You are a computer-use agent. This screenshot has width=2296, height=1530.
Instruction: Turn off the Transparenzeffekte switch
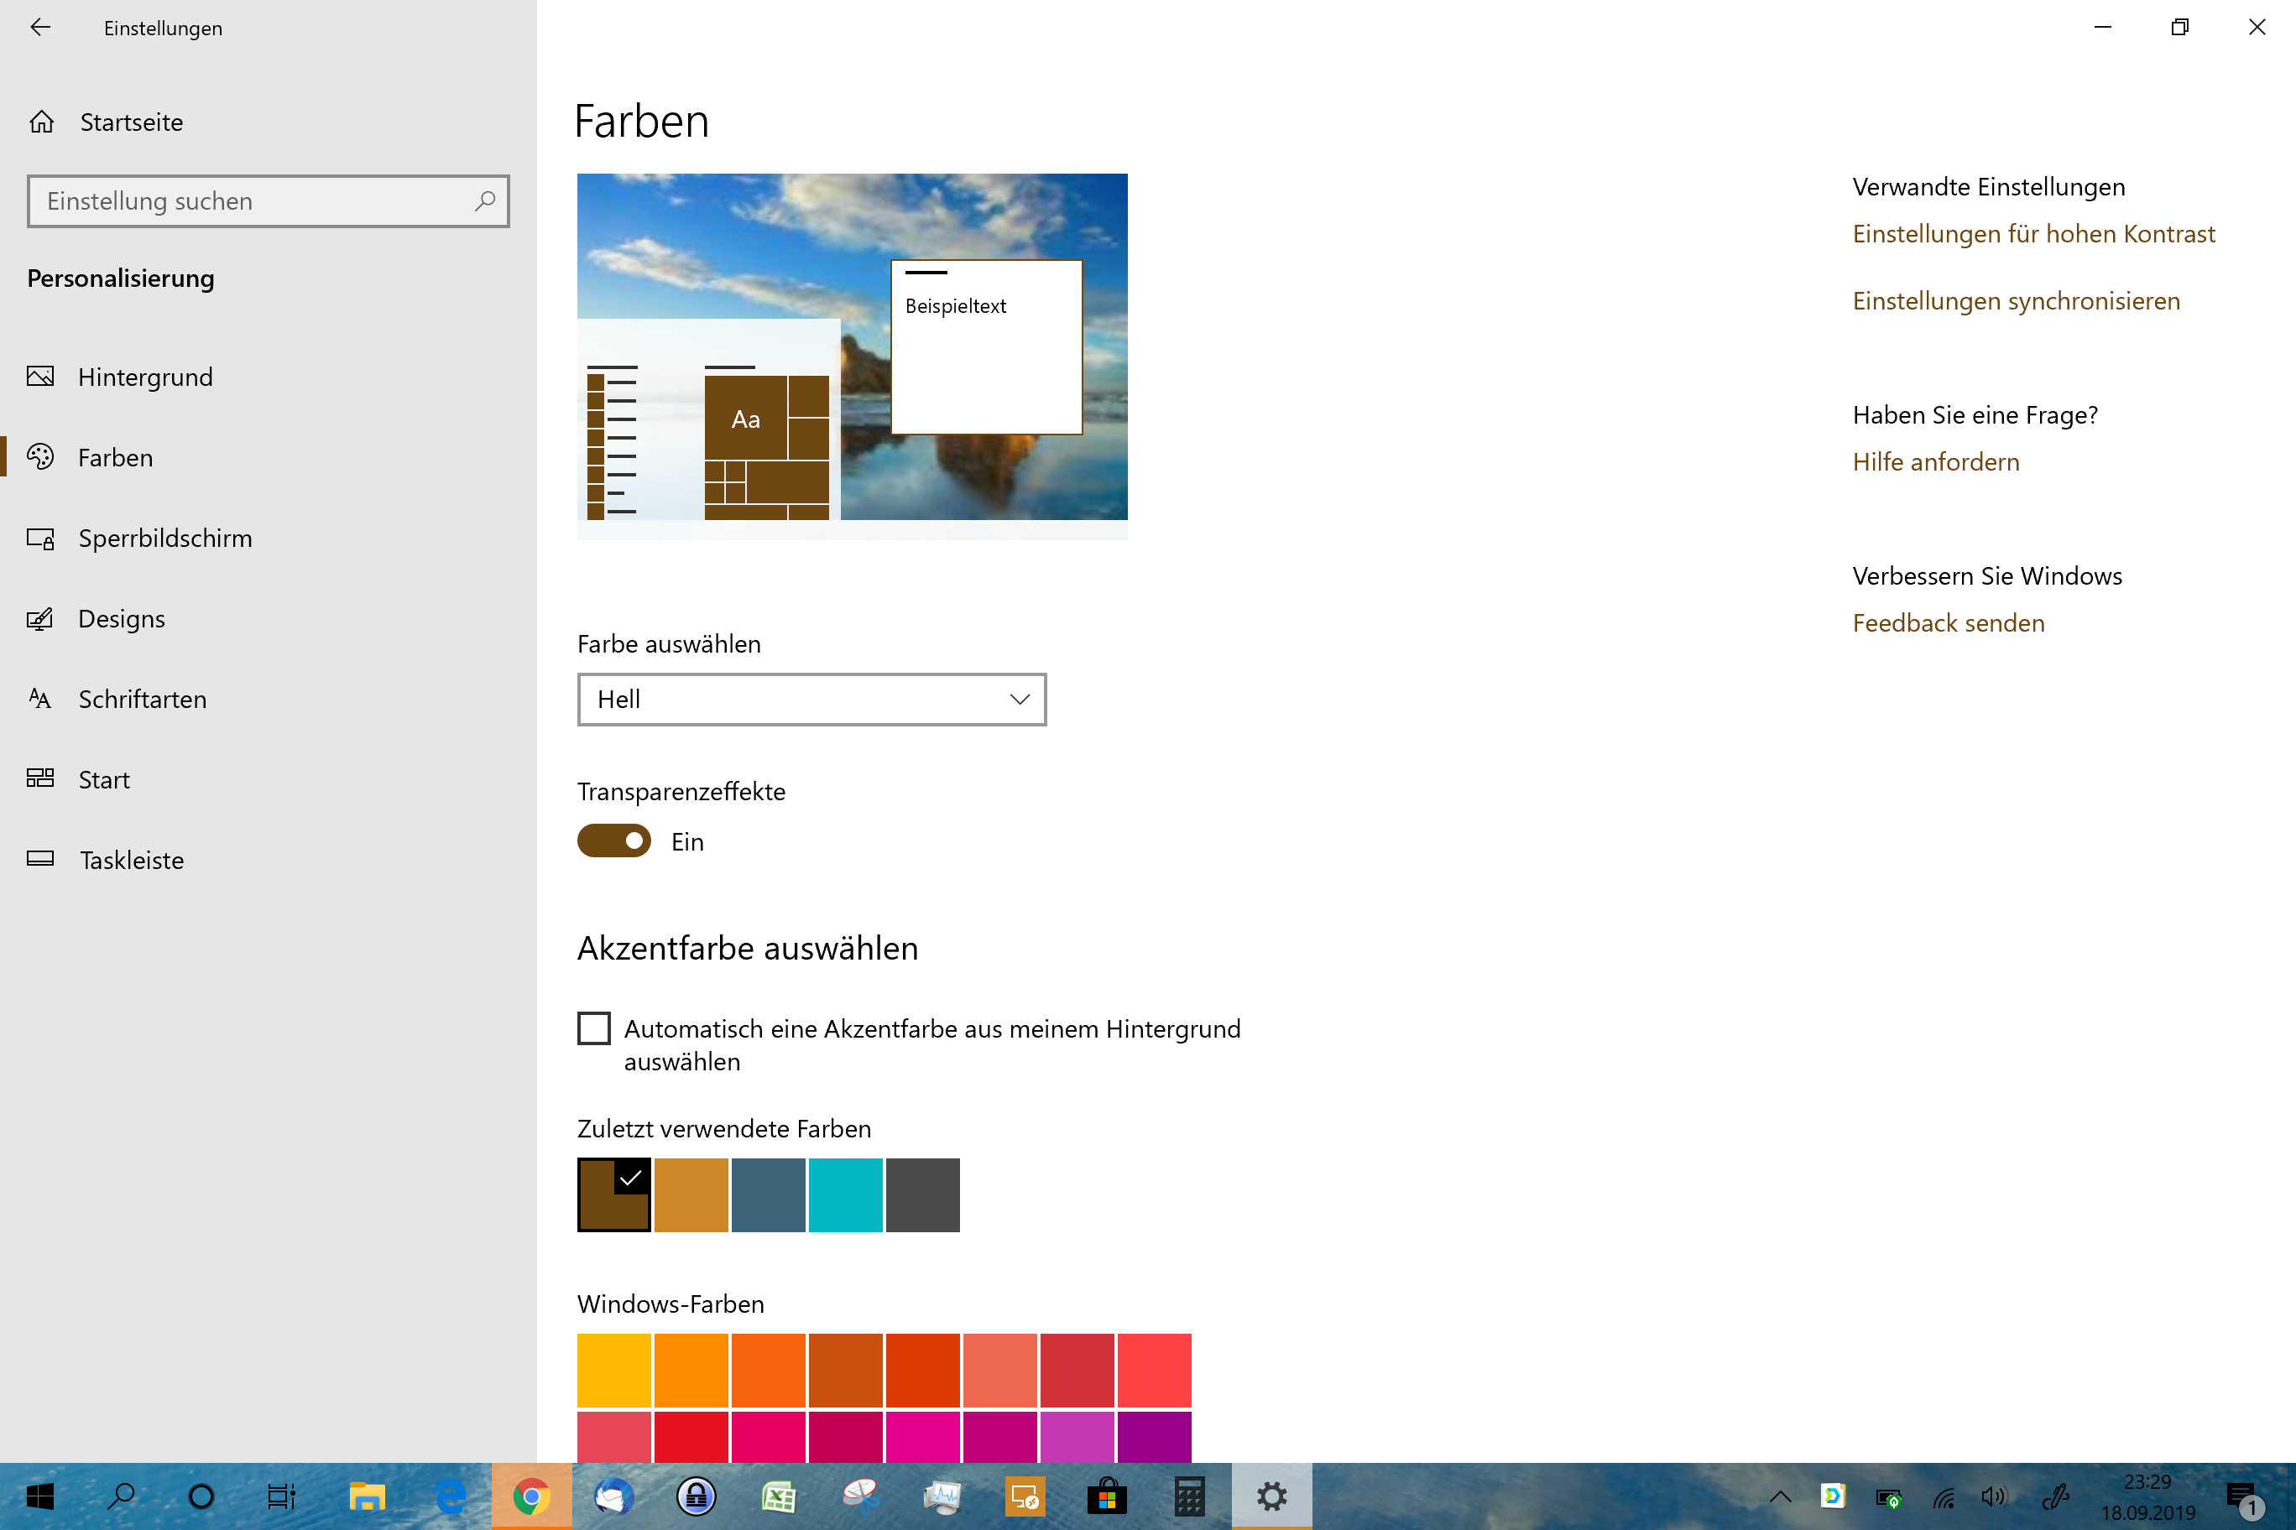(613, 841)
